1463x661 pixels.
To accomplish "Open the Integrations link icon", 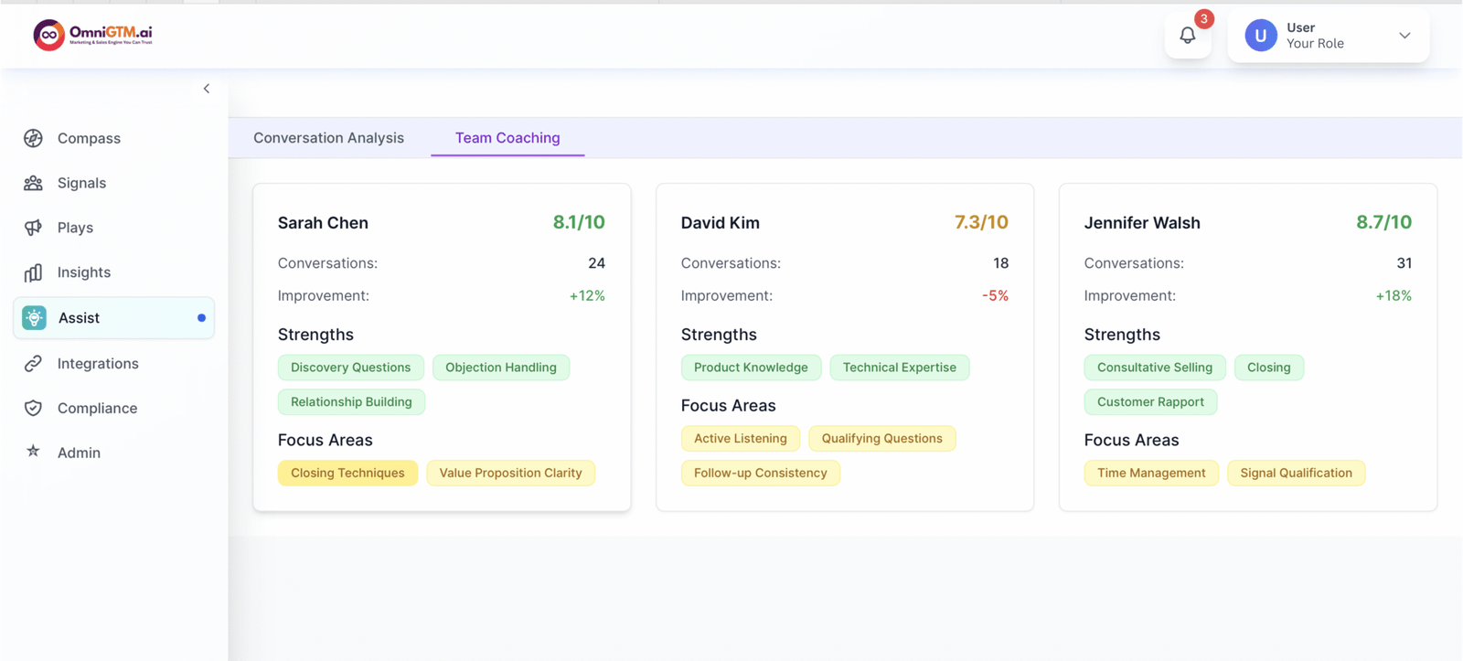I will pyautogui.click(x=34, y=364).
